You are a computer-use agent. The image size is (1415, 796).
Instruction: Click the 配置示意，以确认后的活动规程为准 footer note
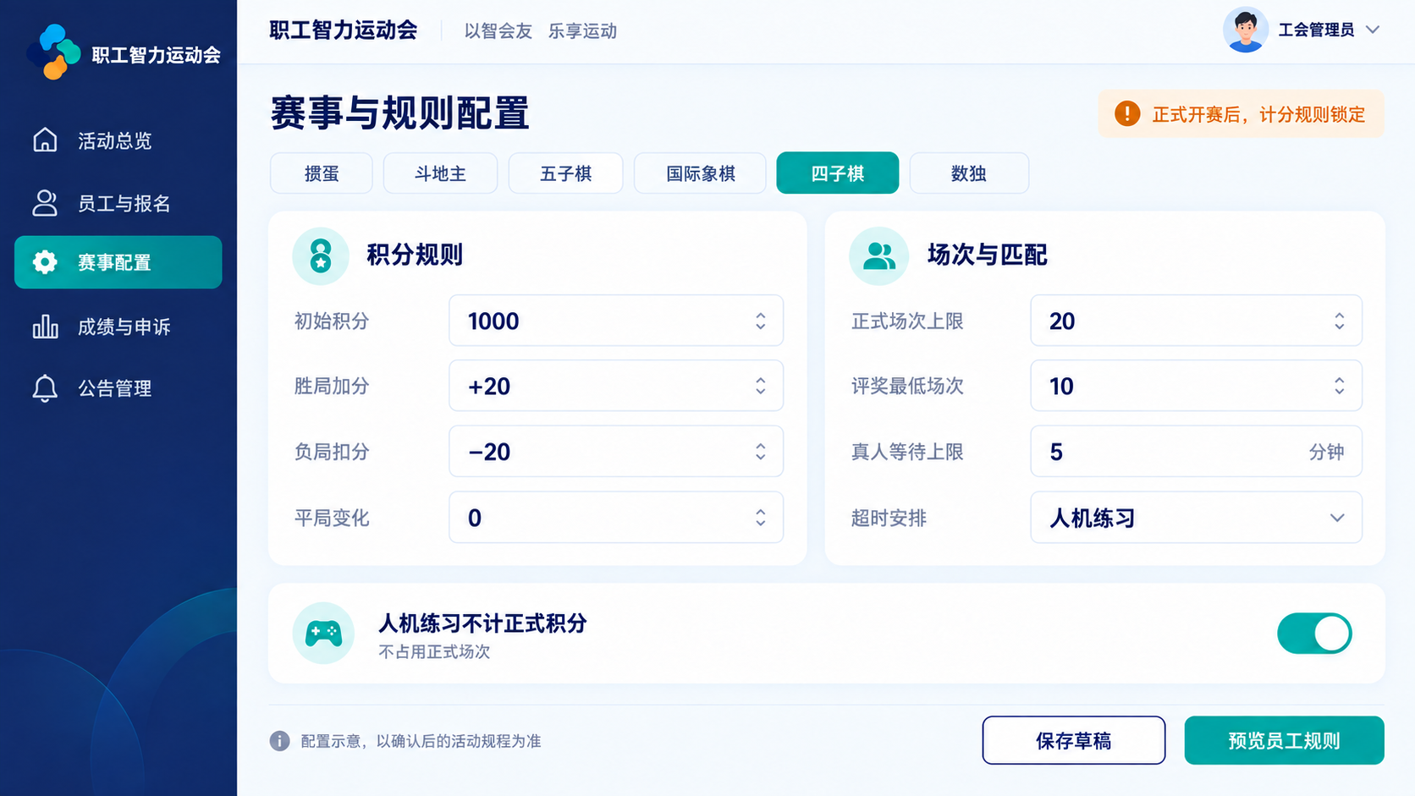point(421,741)
